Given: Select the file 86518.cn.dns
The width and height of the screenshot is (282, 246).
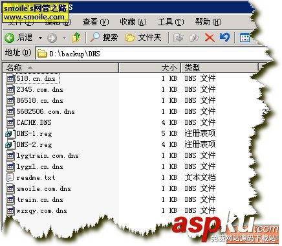Looking at the screenshot, I should click(x=39, y=100).
